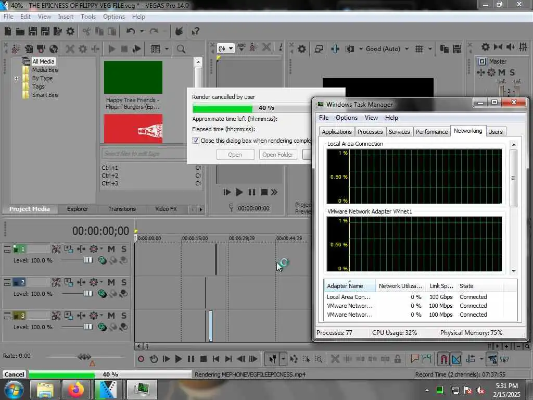Click Open Folder in render dialog
Image resolution: width=533 pixels, height=400 pixels.
coord(278,155)
